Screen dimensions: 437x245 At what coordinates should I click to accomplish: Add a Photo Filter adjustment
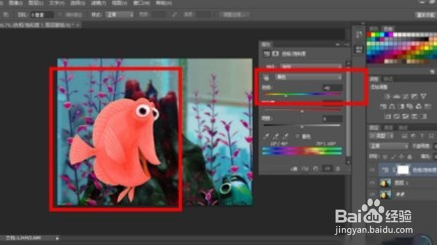pos(410,106)
